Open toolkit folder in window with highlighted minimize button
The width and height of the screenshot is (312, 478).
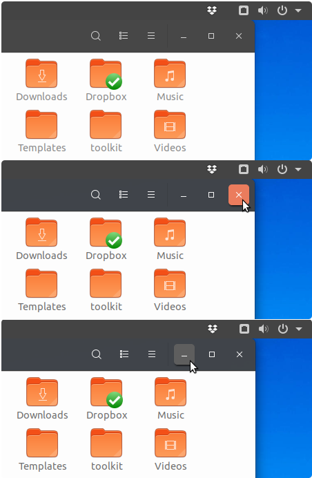106,443
